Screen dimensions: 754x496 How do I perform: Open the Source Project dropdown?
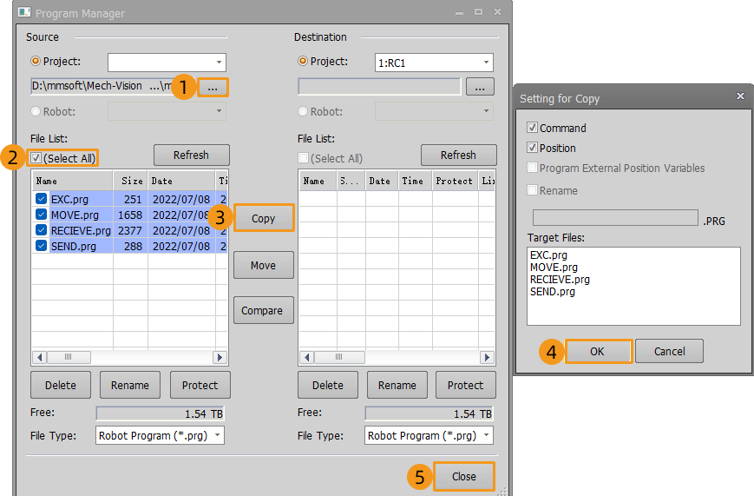click(167, 63)
